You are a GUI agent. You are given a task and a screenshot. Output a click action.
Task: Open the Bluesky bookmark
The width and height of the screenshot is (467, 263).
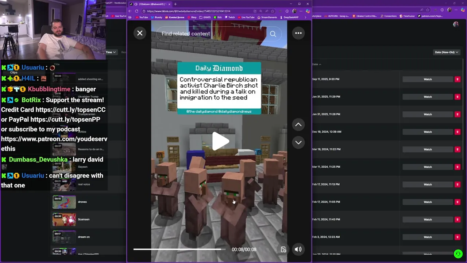tap(157, 17)
